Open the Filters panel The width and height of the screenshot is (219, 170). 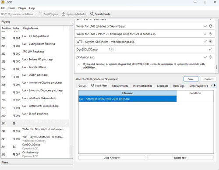point(36,163)
